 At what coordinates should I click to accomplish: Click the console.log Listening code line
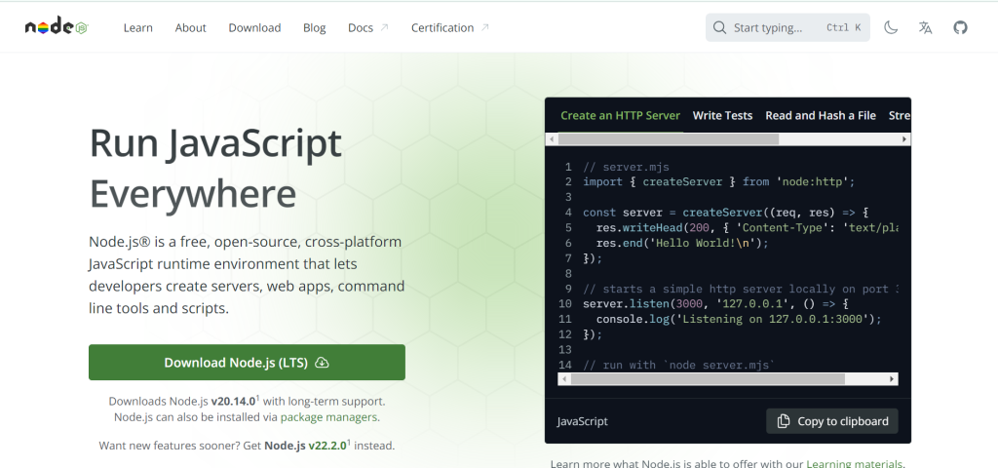739,319
